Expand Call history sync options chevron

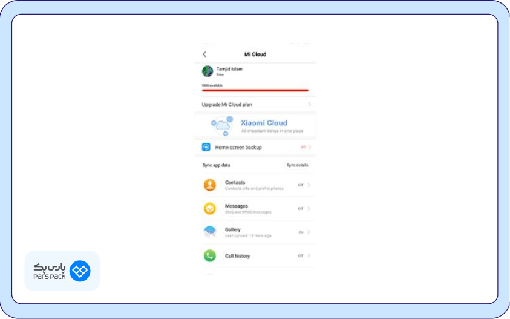[x=309, y=256]
